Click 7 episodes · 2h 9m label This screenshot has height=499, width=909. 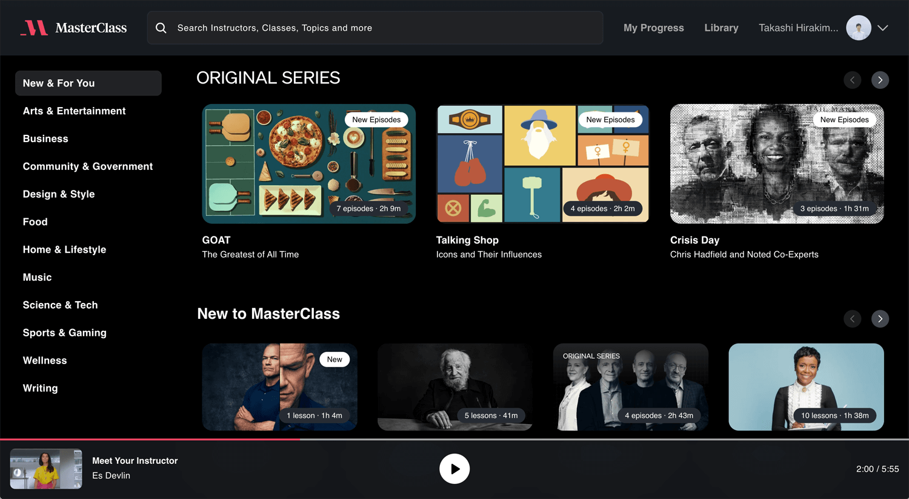[368, 209]
